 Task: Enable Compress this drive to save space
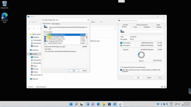pyautogui.click(x=121, y=67)
